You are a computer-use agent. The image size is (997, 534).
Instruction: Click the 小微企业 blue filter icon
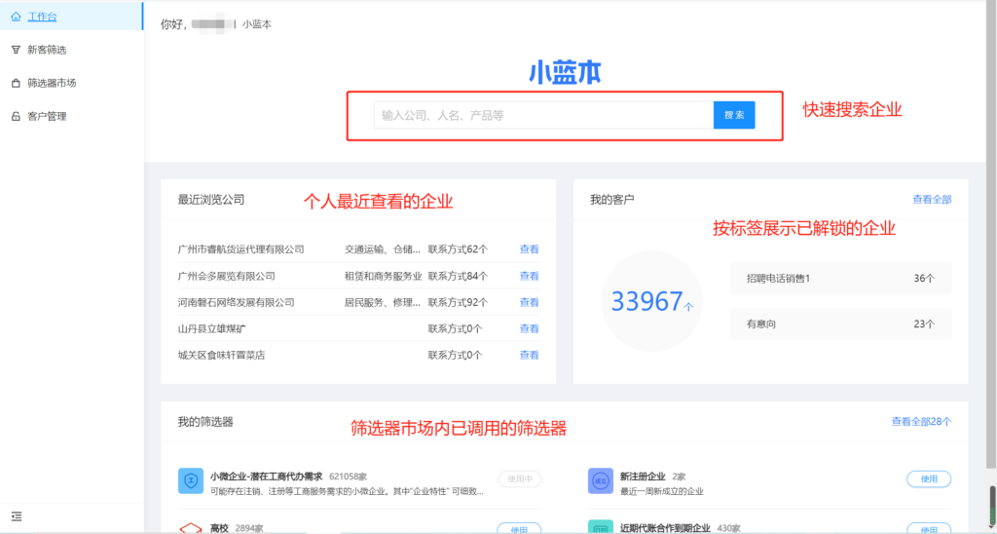190,480
